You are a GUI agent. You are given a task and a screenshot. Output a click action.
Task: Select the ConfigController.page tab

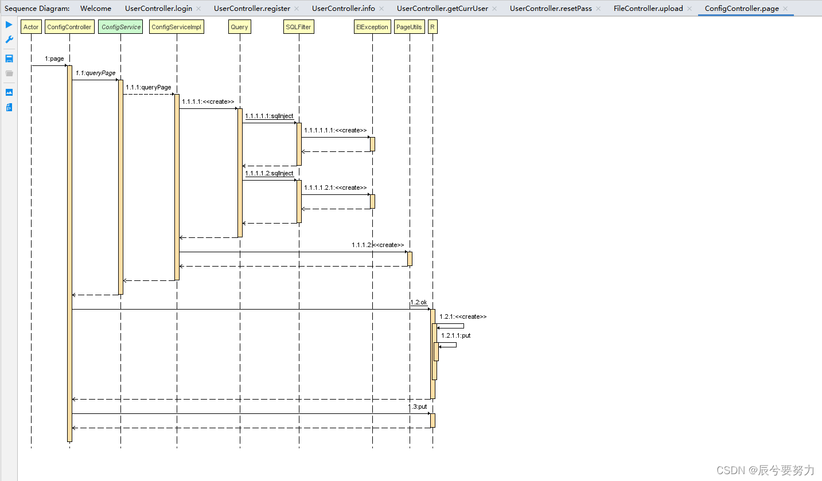pyautogui.click(x=742, y=9)
